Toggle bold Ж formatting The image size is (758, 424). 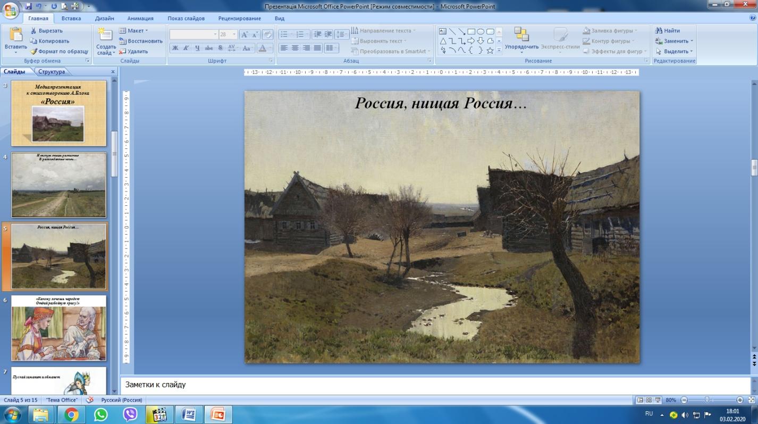[175, 48]
